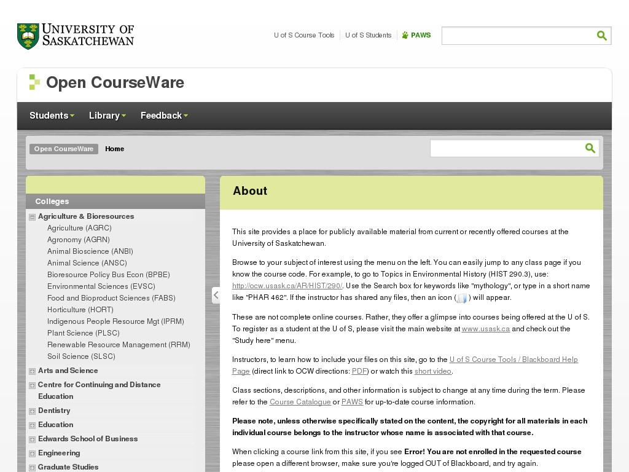Click the Arts and Science label
The image size is (629, 472).
click(x=68, y=371)
